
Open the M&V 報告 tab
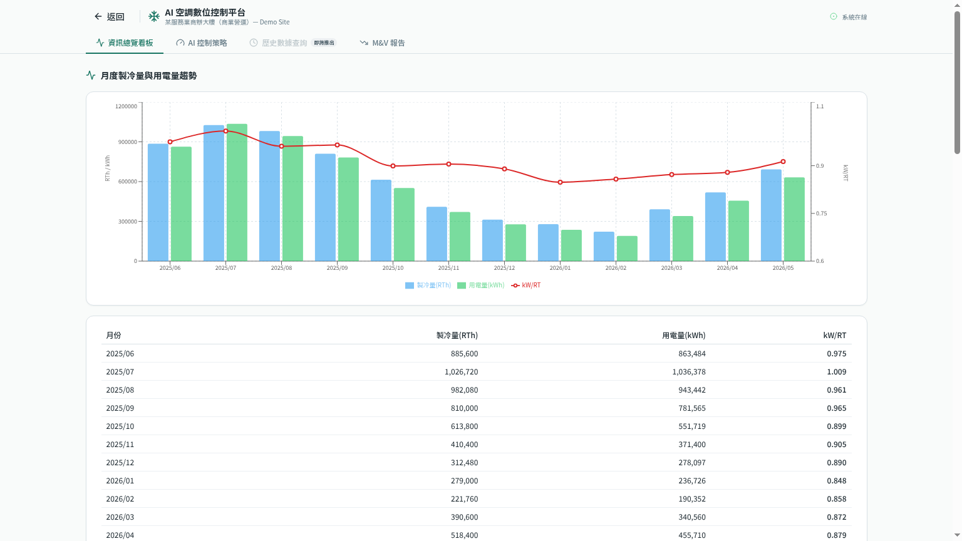382,43
